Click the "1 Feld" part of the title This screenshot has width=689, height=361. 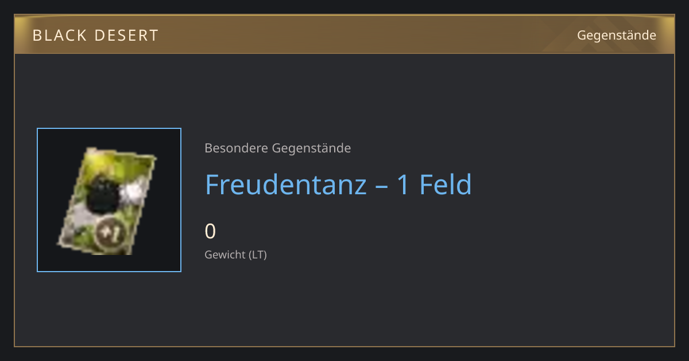click(434, 185)
